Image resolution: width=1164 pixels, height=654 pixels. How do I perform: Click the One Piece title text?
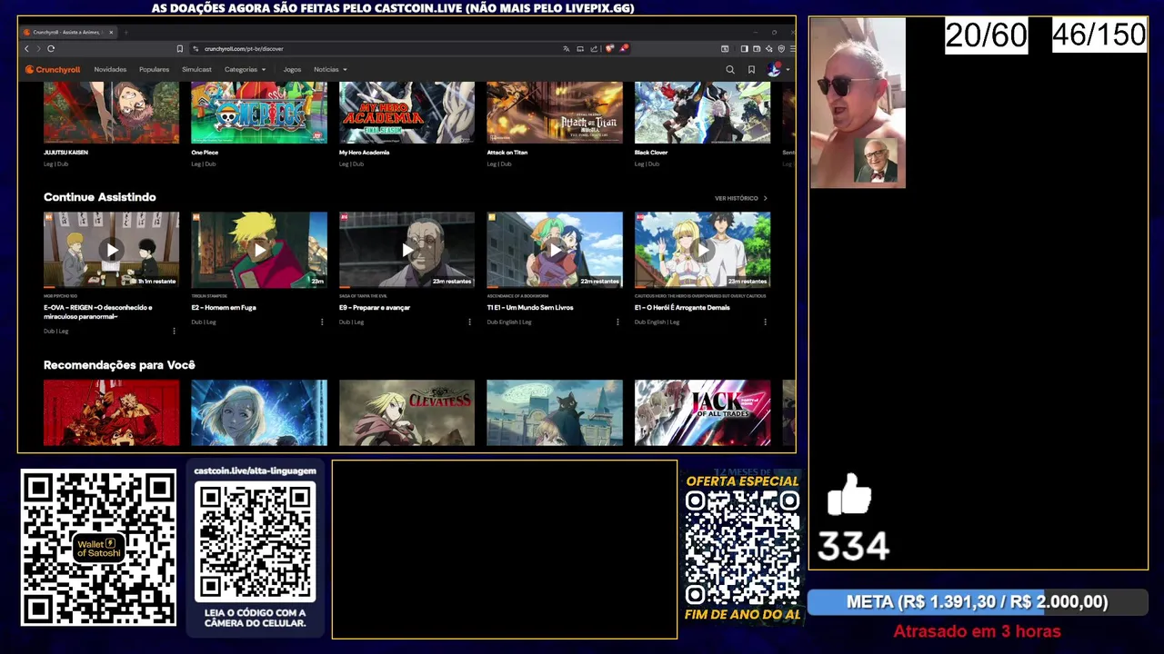[205, 153]
